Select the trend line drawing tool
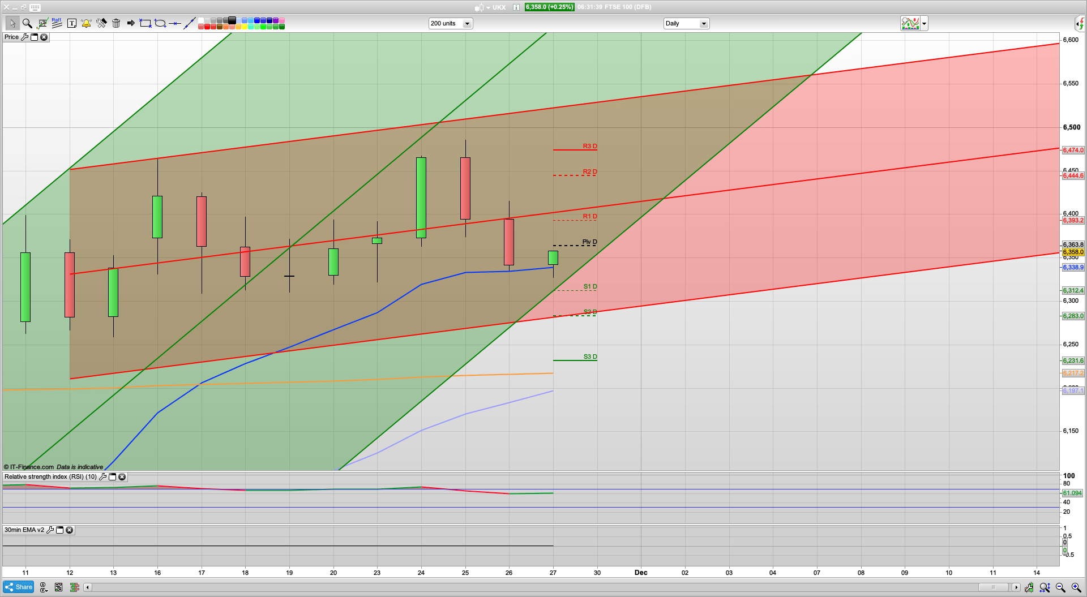Screen dimensions: 1087x597 click(x=190, y=23)
